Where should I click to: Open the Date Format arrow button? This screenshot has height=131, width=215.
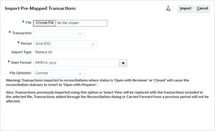click(123, 63)
